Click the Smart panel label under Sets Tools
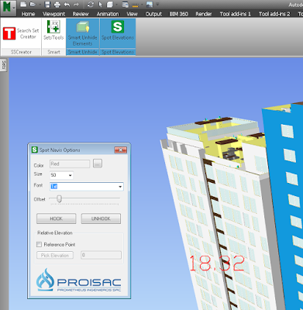Image resolution: width=303 pixels, height=310 pixels. coord(53,52)
